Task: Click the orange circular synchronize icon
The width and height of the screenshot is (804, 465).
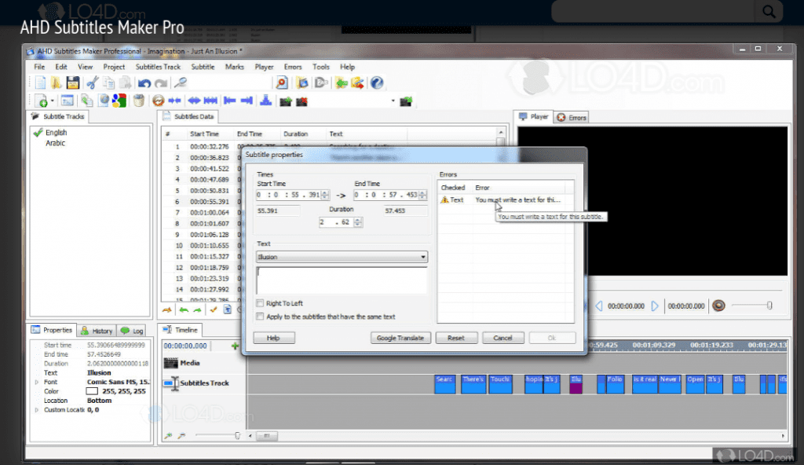Action: [x=159, y=101]
